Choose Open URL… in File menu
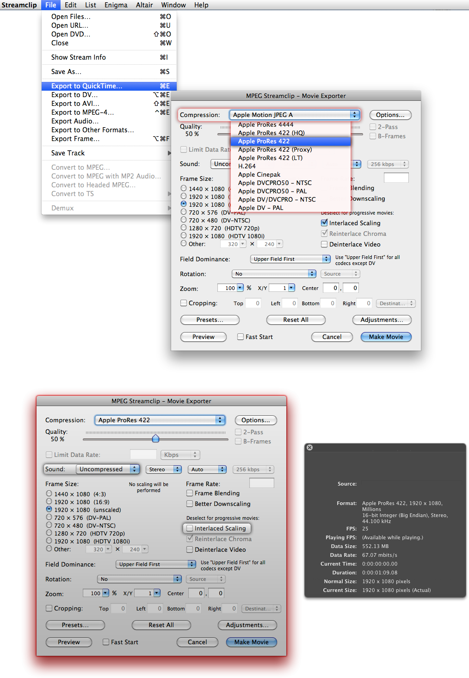The image size is (469, 678). (x=109, y=25)
